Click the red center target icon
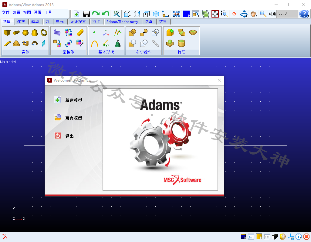The height and width of the screenshot is (242, 311). coord(234,14)
